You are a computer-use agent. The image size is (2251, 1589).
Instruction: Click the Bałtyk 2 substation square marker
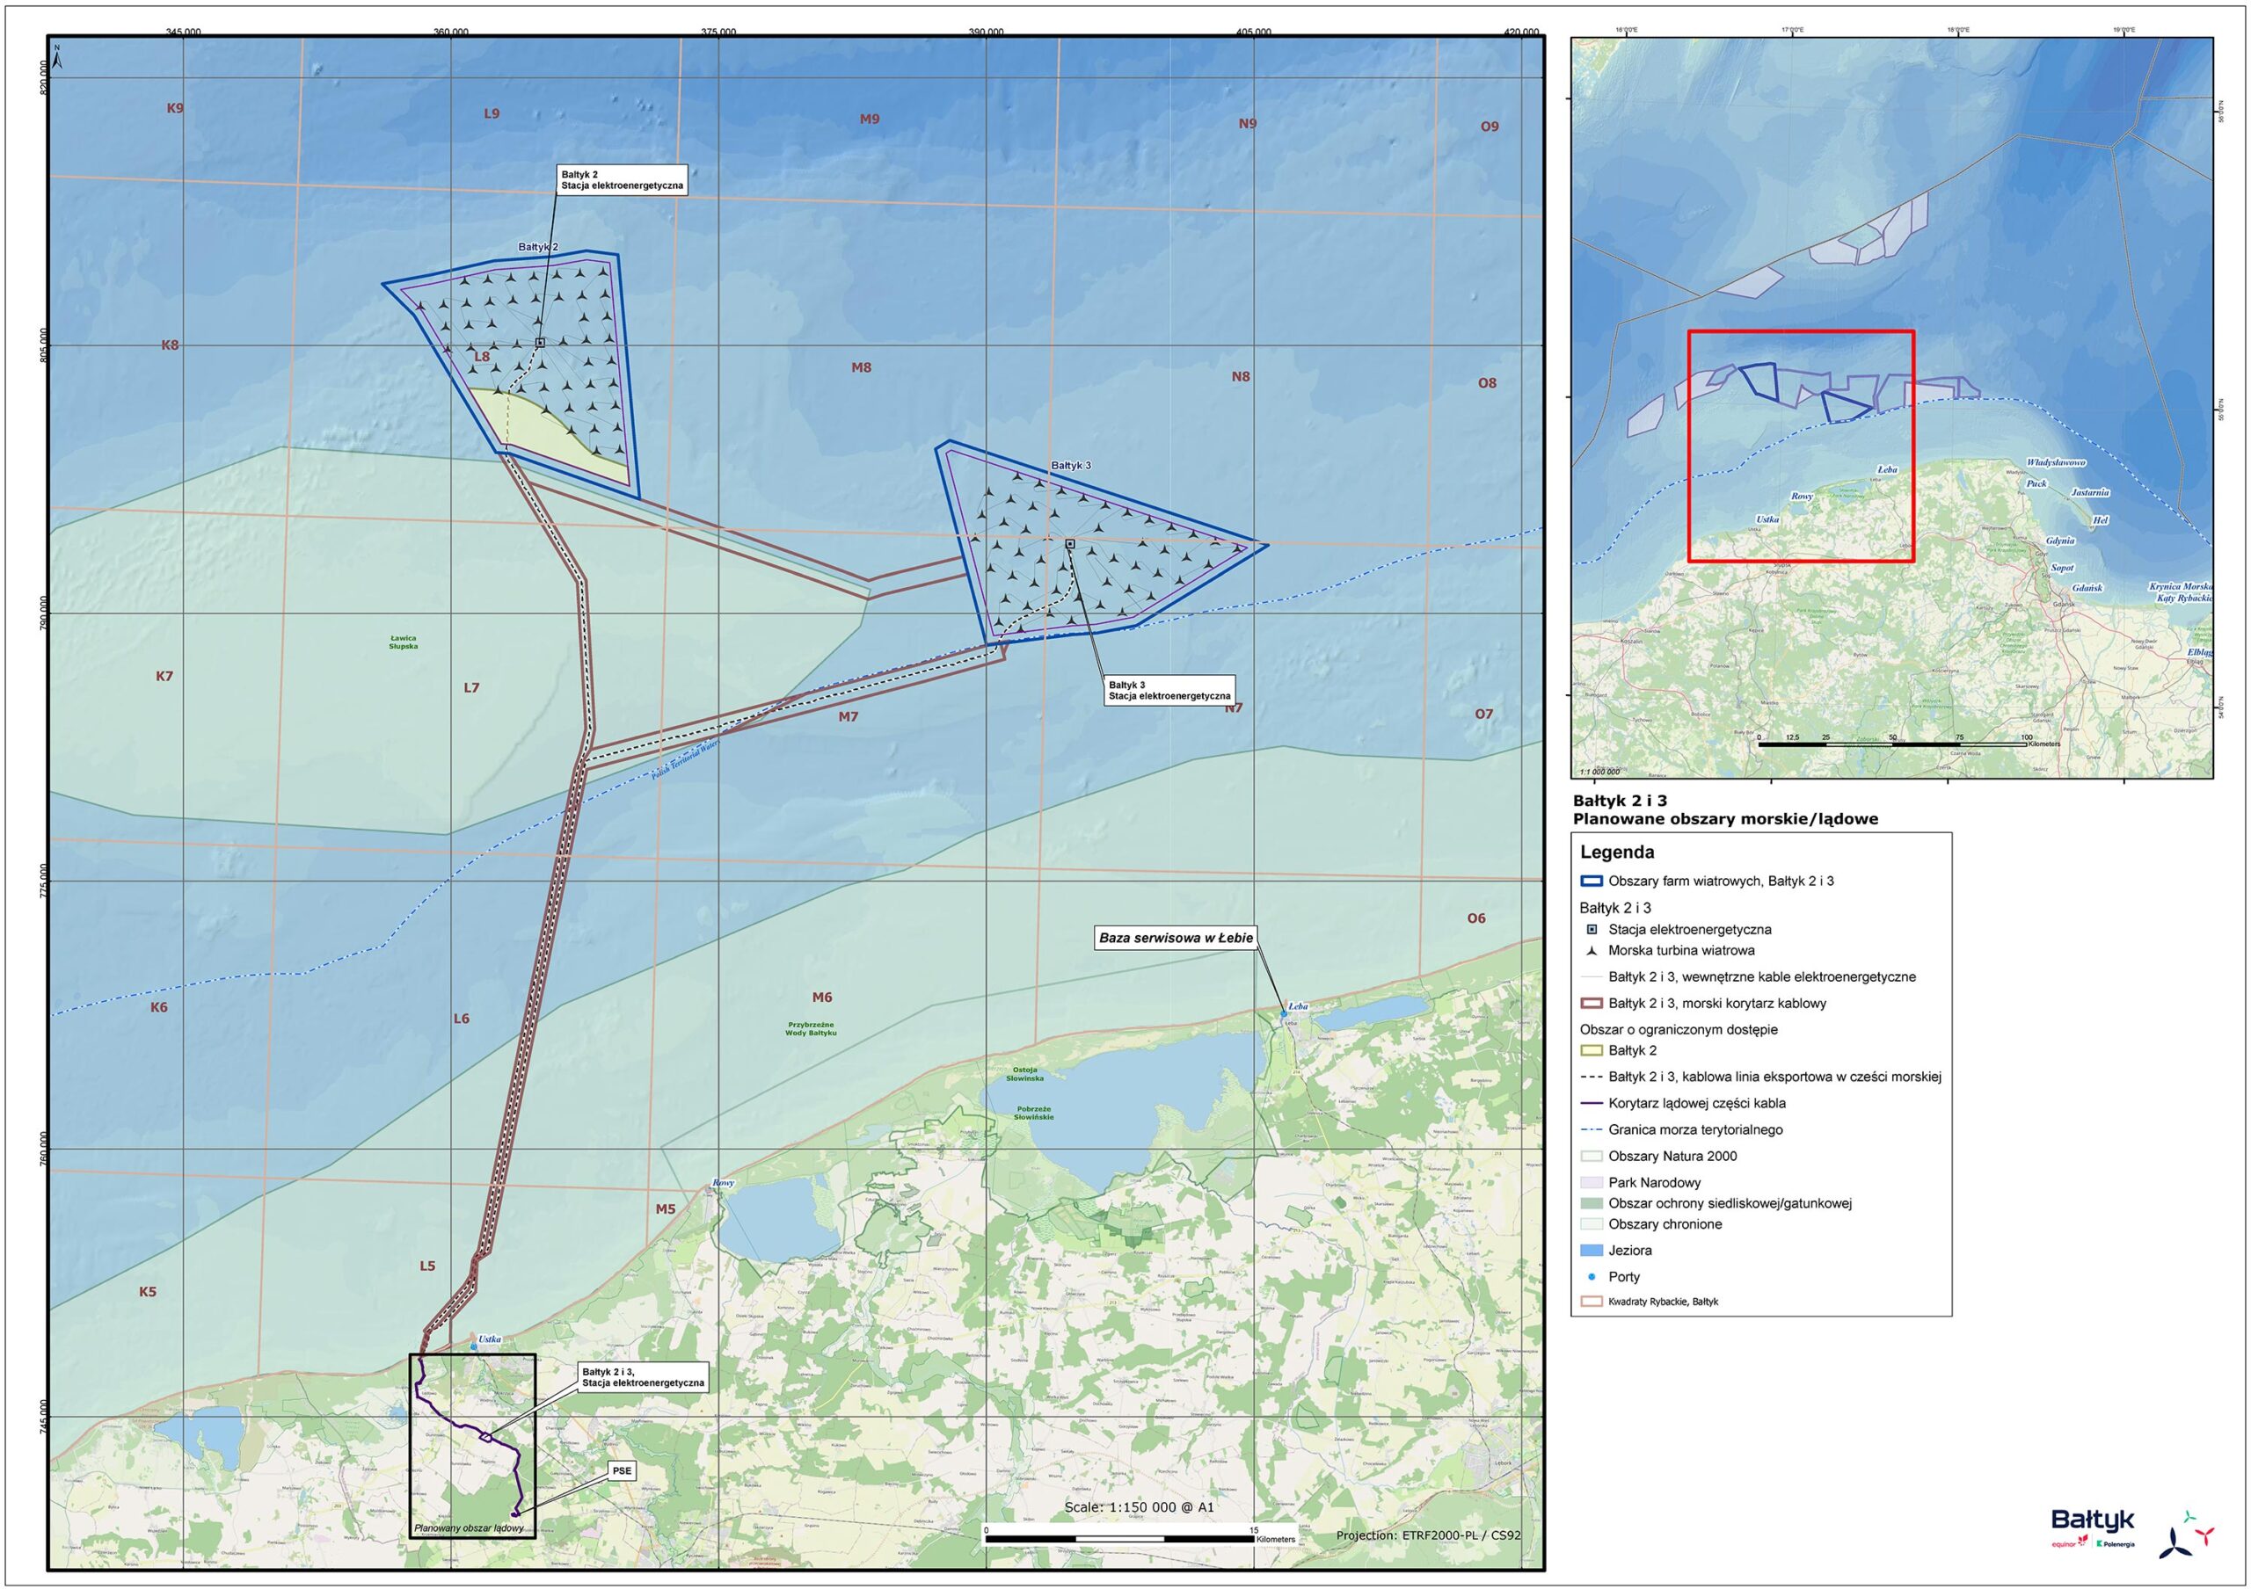point(540,343)
